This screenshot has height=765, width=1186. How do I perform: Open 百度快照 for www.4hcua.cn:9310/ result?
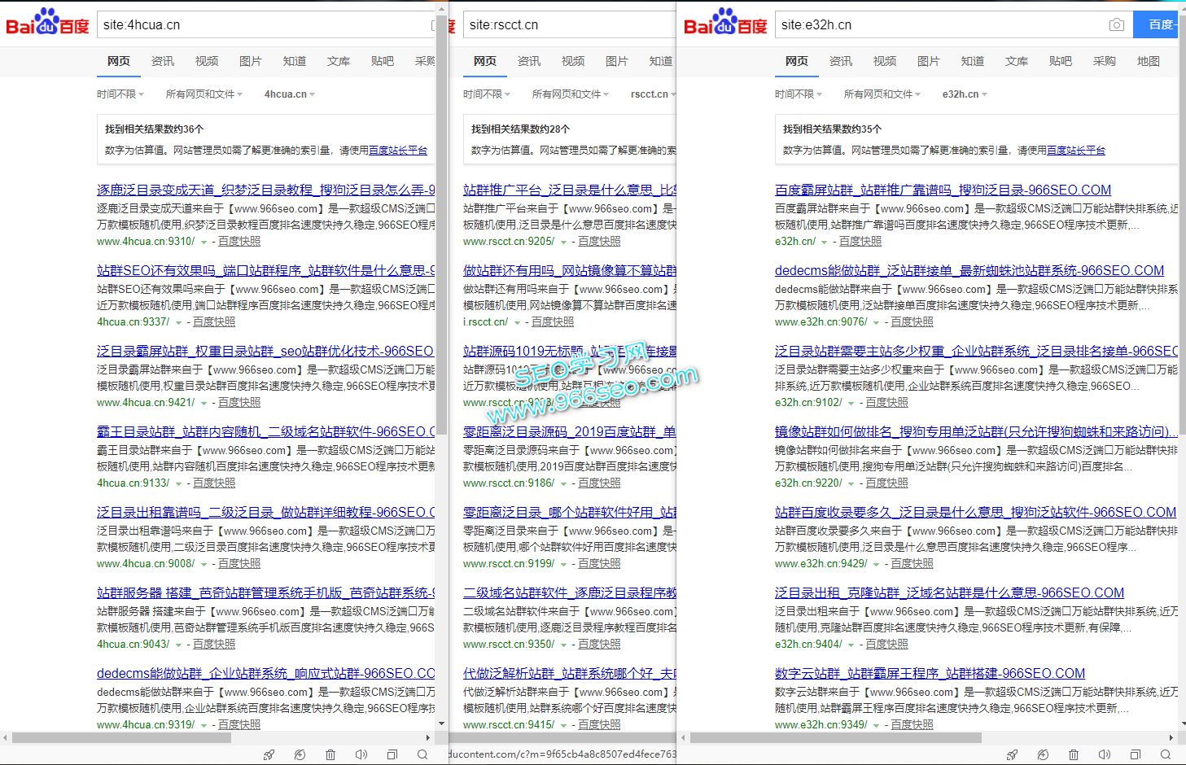[x=239, y=242]
